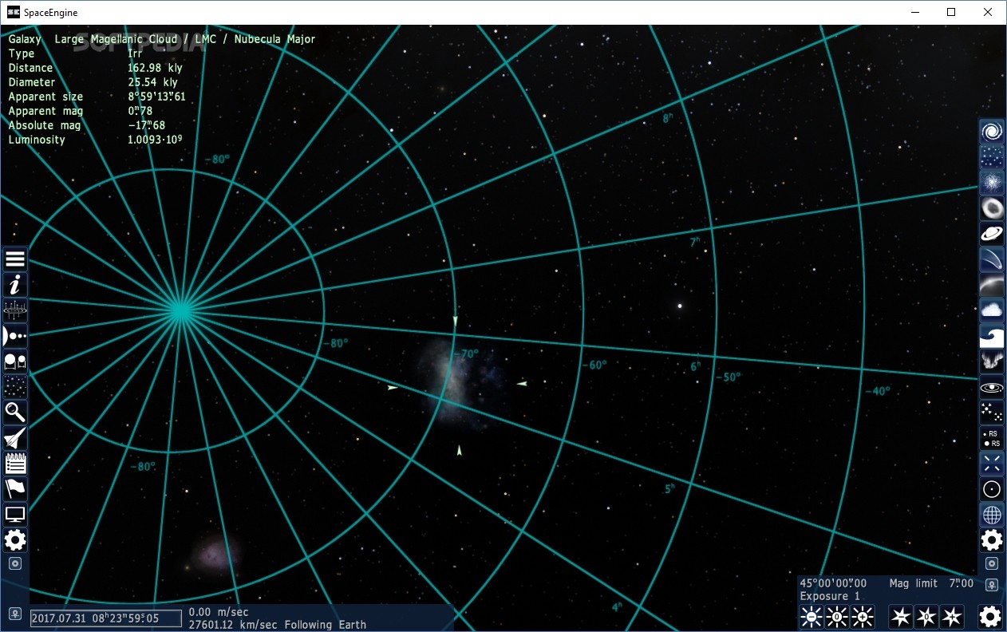Image resolution: width=1007 pixels, height=632 pixels.
Task: Click the 'Exposure 1' text
Action: [x=830, y=596]
